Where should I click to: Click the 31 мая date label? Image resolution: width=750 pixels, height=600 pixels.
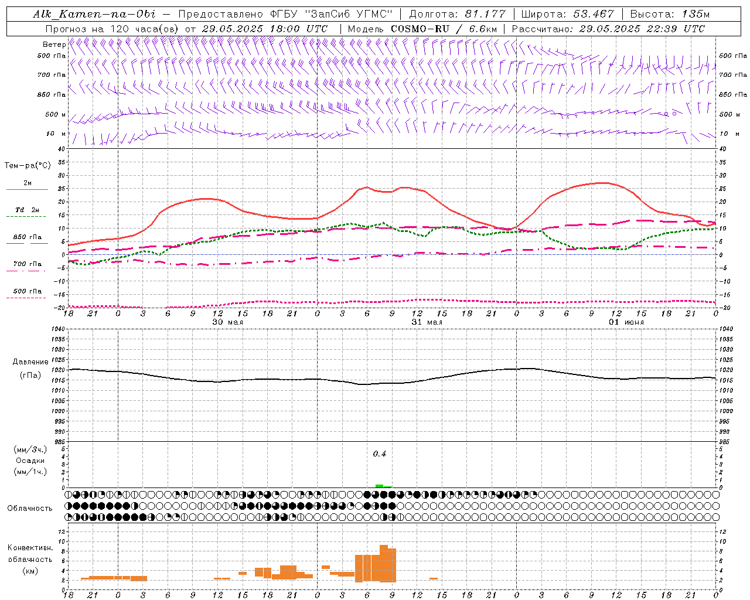(x=427, y=322)
